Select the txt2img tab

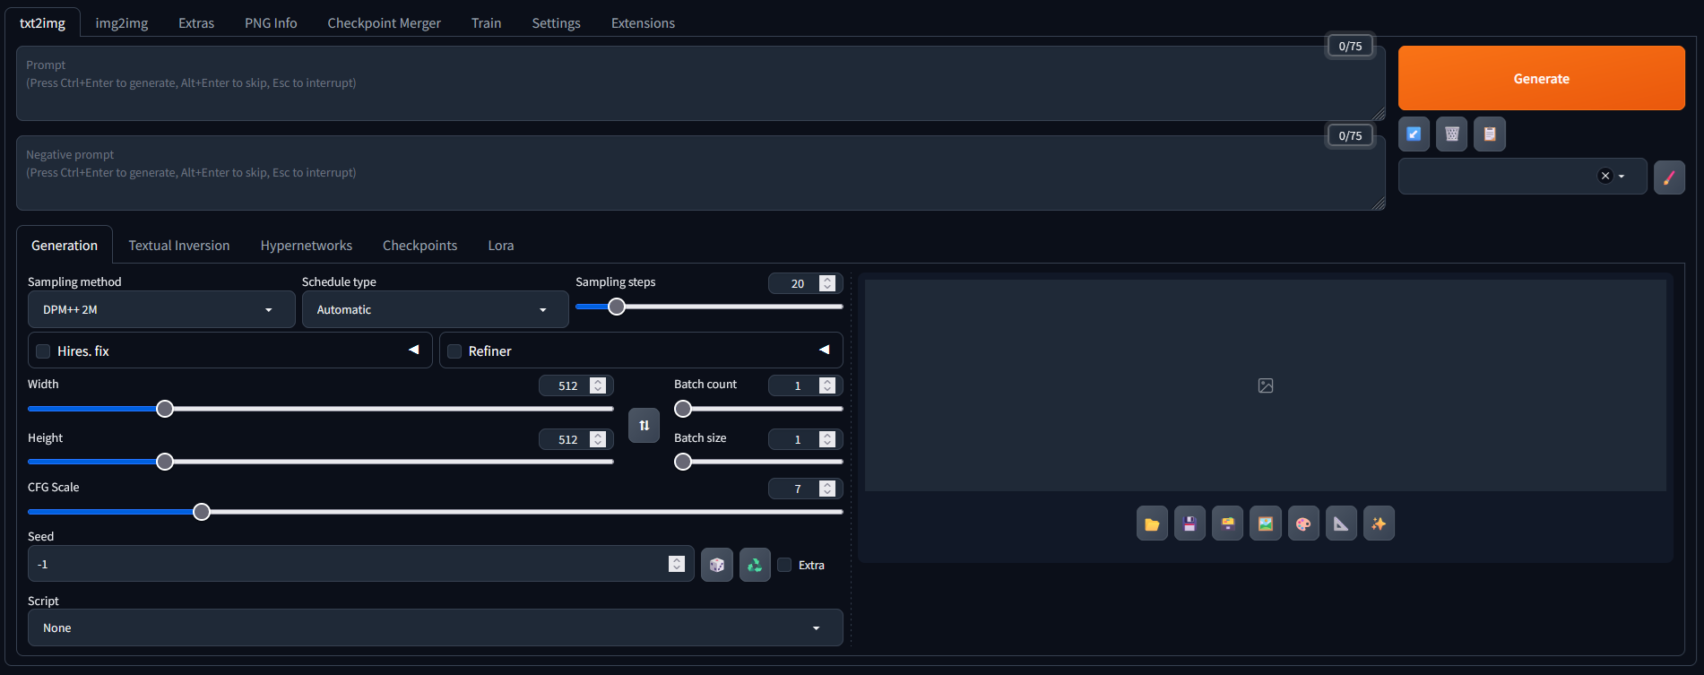[x=42, y=22]
